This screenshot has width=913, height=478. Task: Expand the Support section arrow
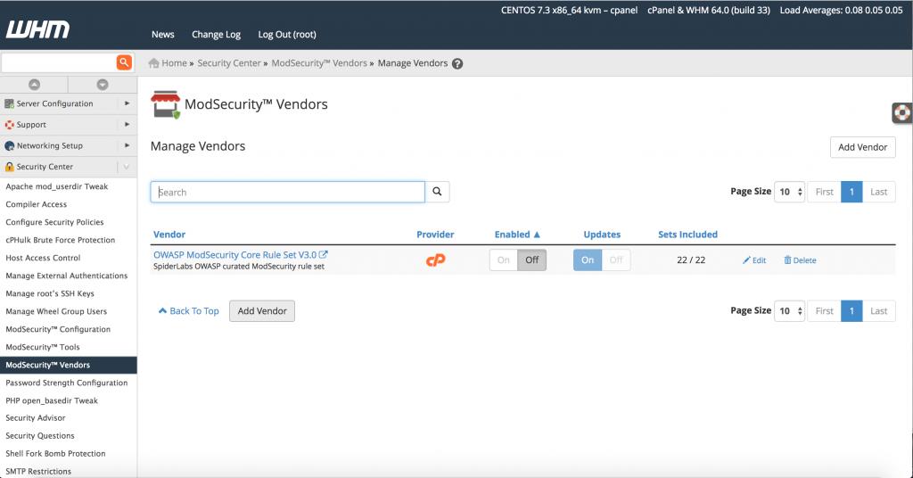click(x=127, y=125)
